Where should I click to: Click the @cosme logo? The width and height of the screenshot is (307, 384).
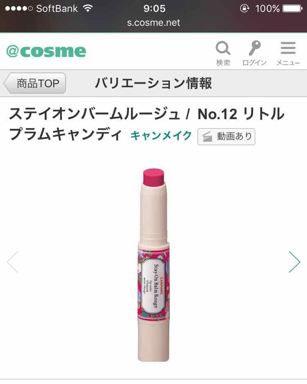[46, 52]
